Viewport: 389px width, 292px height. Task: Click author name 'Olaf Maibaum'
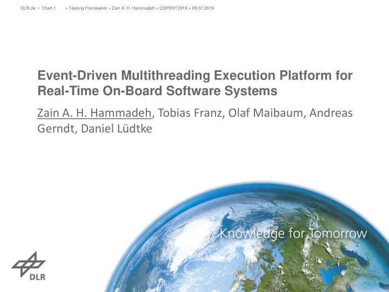[x=265, y=113]
